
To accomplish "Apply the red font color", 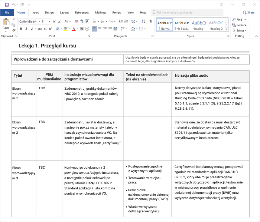I will [74, 29].
